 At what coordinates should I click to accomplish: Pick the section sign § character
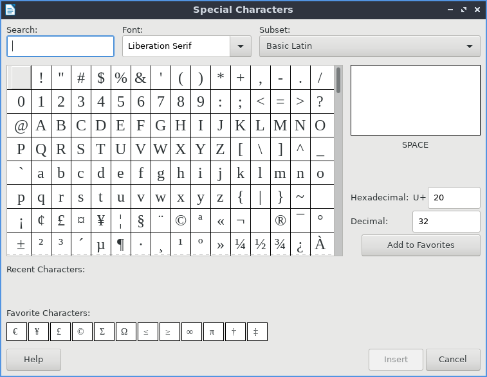point(141,220)
